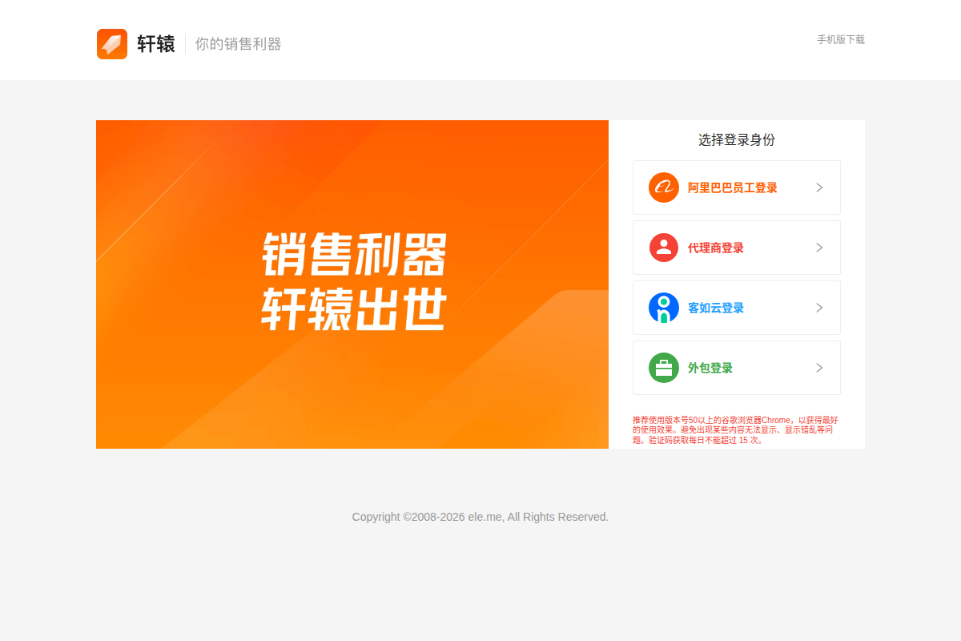This screenshot has width=961, height=641.
Task: Click the 选择登录身份 heading
Action: click(737, 139)
